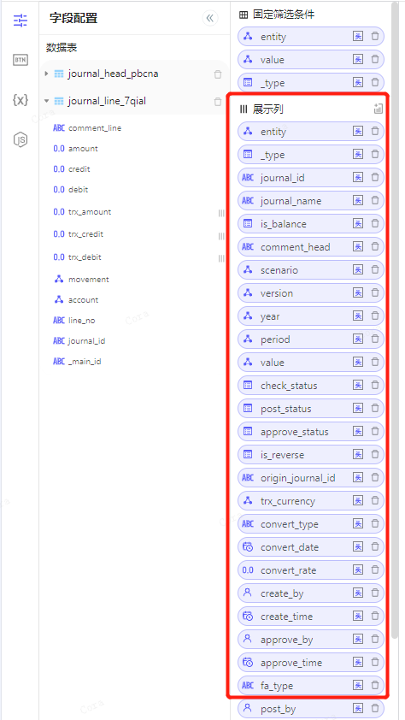Click the approve_status display column pill

pyautogui.click(x=310, y=432)
